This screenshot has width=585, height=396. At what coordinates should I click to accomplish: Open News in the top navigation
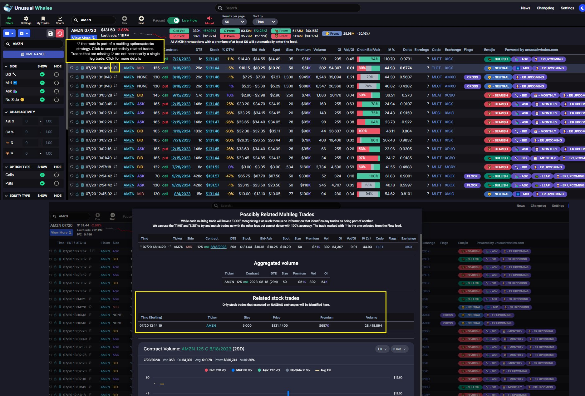coord(526,8)
